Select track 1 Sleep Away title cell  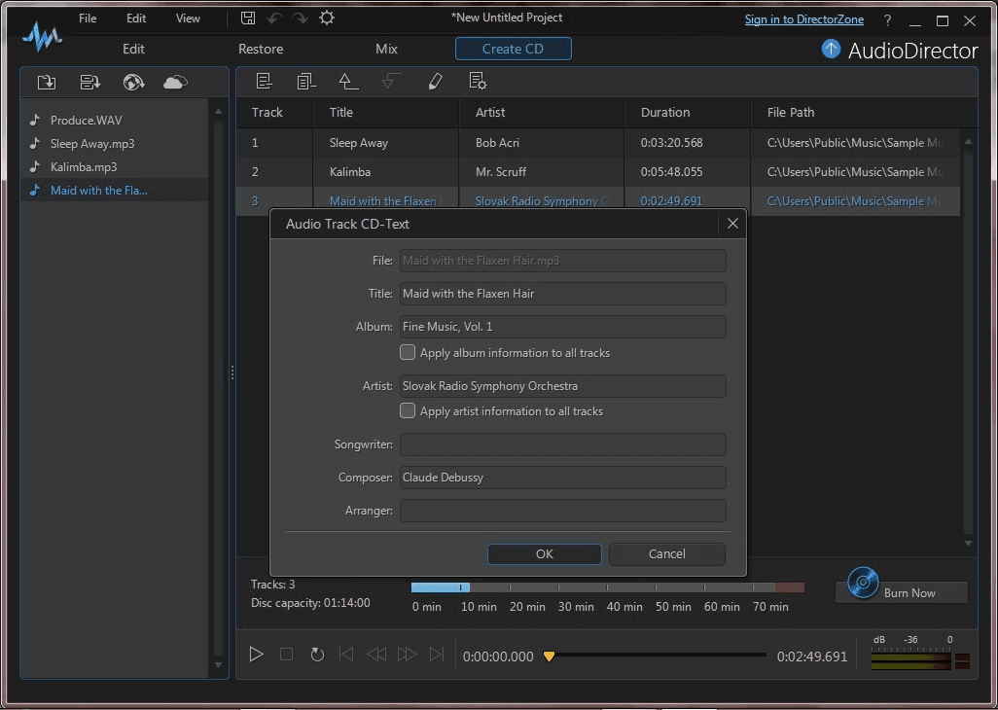(386, 143)
